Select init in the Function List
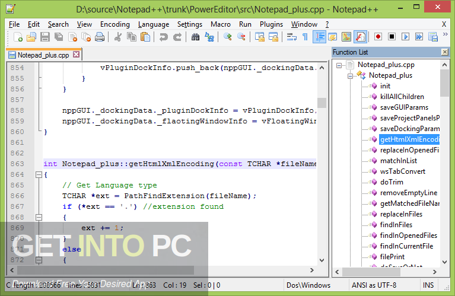 pyautogui.click(x=385, y=86)
